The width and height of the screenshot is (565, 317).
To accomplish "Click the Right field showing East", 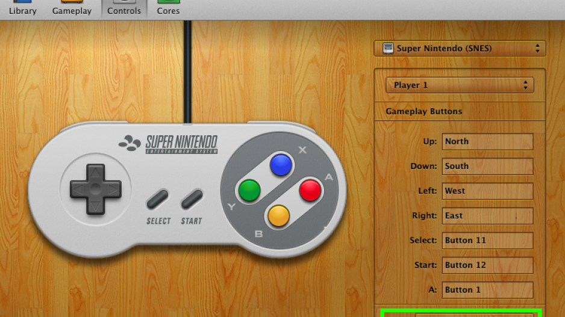I will [487, 215].
